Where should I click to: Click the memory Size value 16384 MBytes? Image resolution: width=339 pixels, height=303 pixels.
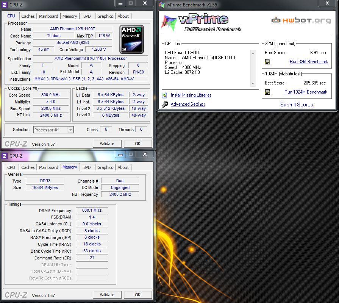tap(45, 187)
